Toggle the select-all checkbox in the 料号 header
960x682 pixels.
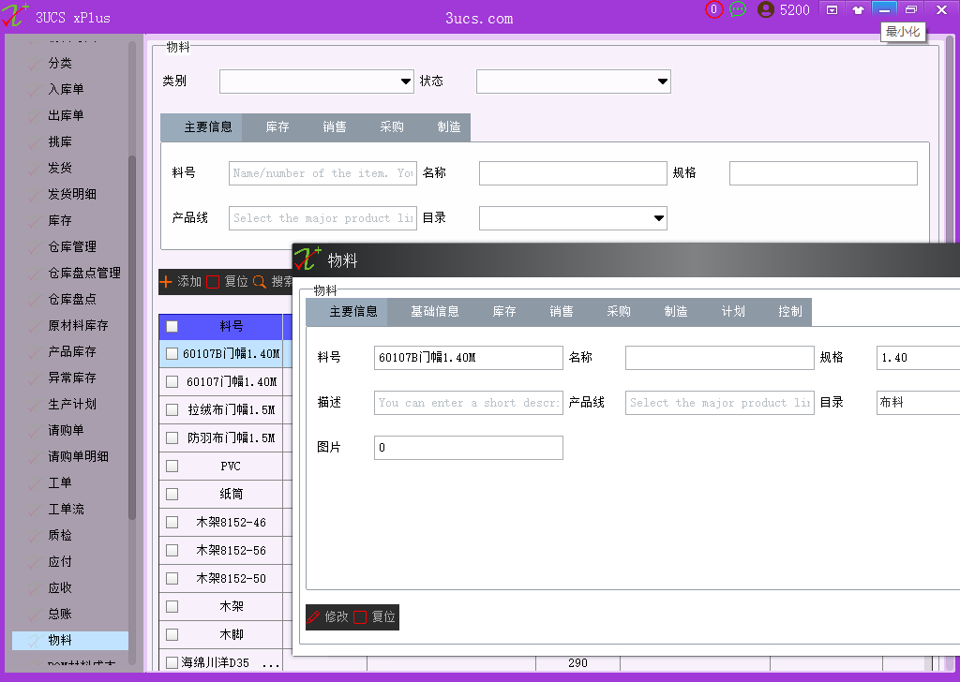pyautogui.click(x=172, y=326)
